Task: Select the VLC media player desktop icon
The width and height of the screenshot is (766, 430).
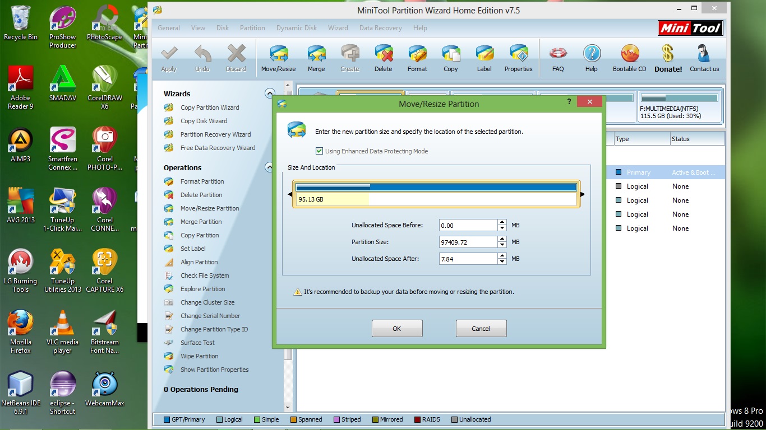Action: coord(62,331)
